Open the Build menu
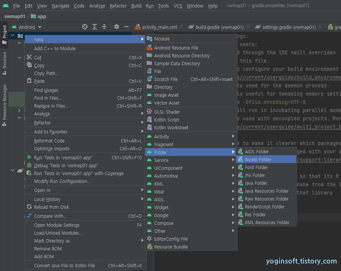This screenshot has width=341, height=271. [136, 6]
